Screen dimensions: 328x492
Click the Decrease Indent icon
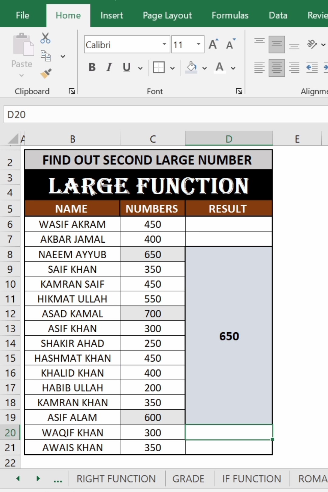click(312, 67)
